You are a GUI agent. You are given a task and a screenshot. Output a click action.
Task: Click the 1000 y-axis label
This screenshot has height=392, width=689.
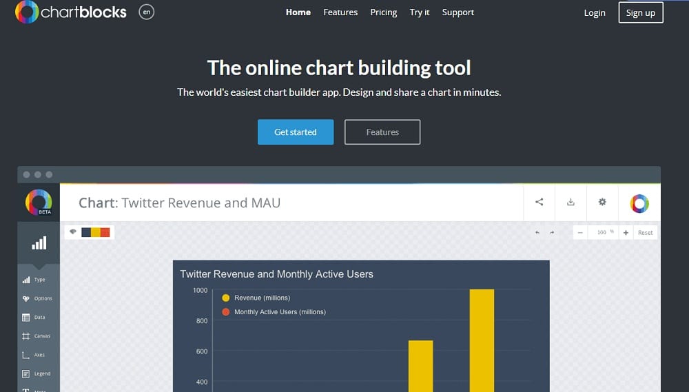[x=200, y=291]
